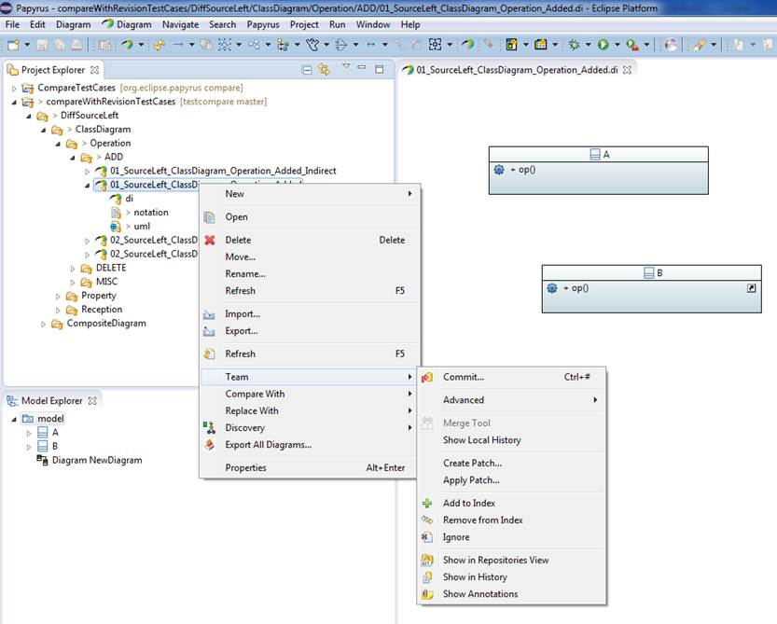Click the Show Annotations icon
Image resolution: width=777 pixels, height=624 pixels.
click(x=427, y=594)
